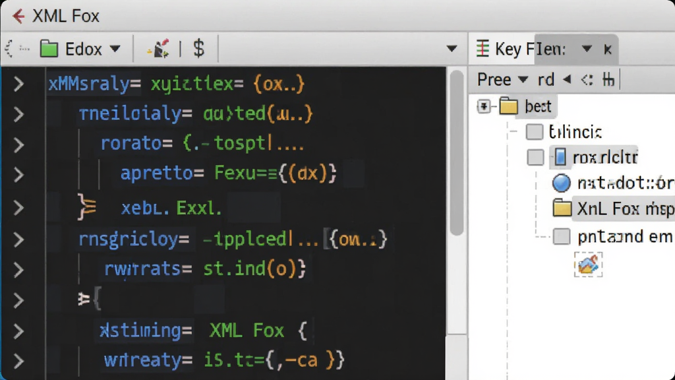Click the blue circle icon in tree
Viewport: 675px width, 380px height.
[x=562, y=183]
